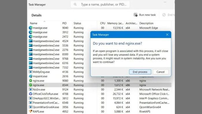Screen dimensions: 202x114
Task: Click memory value 13,516 K
Action: tap(118, 28)
